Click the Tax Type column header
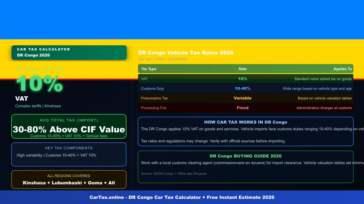 point(148,69)
